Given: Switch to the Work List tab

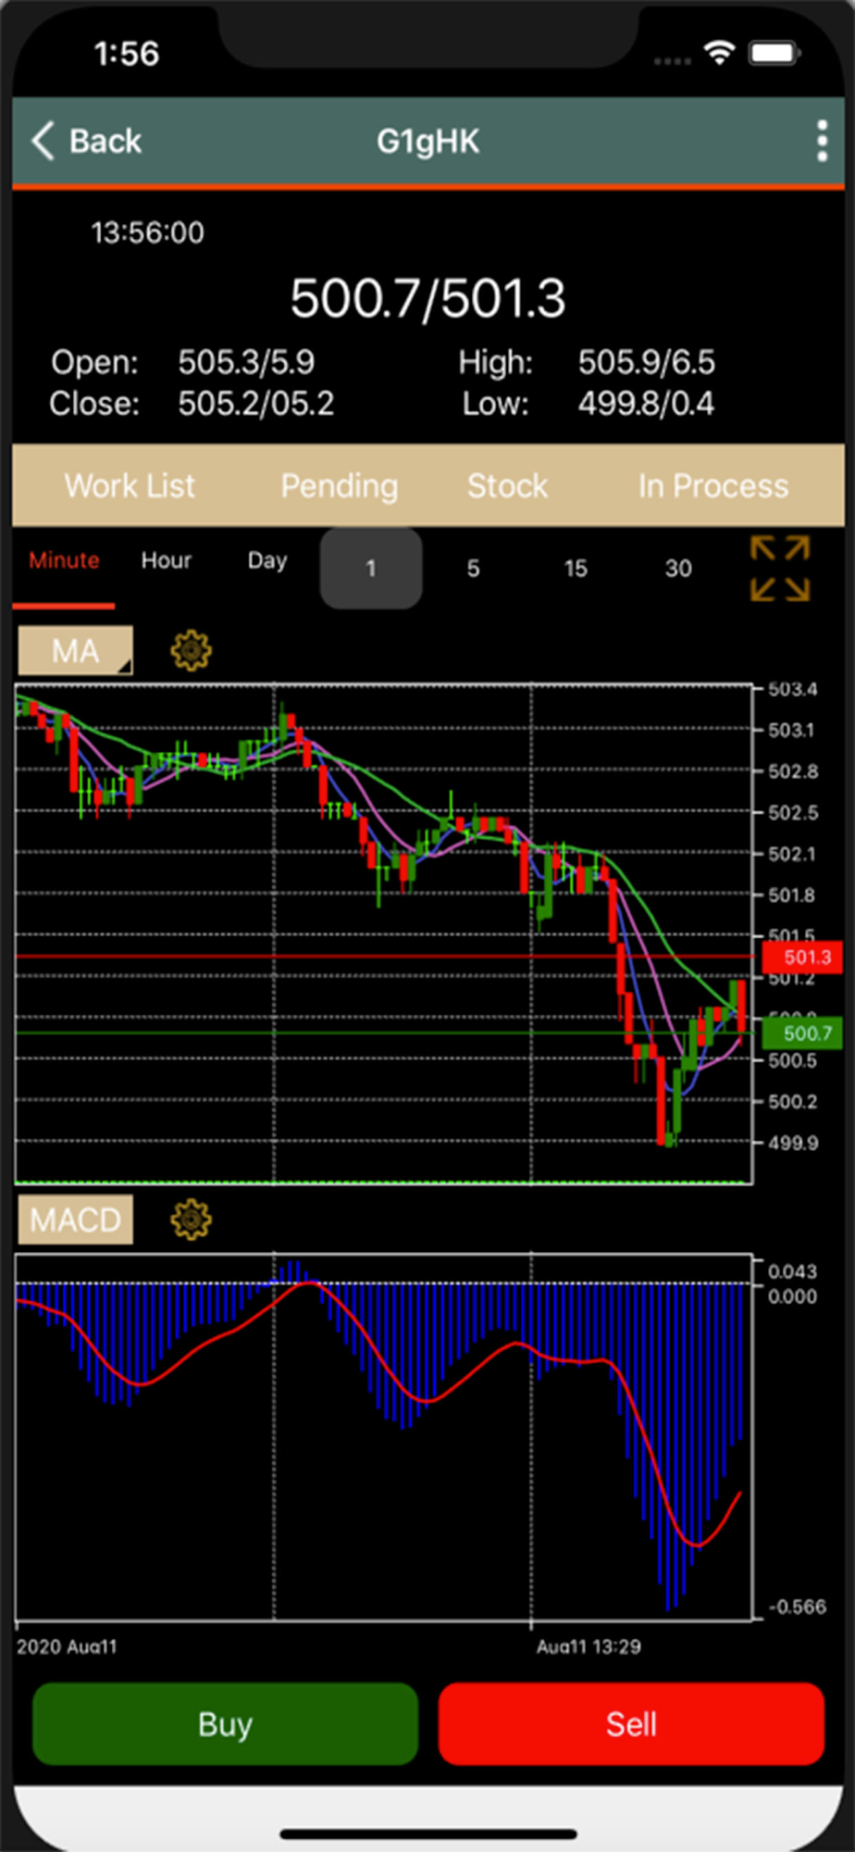Looking at the screenshot, I should pyautogui.click(x=130, y=485).
